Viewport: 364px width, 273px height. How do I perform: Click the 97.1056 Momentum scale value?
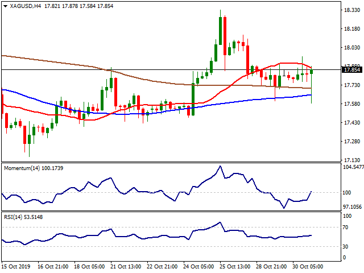(353, 206)
